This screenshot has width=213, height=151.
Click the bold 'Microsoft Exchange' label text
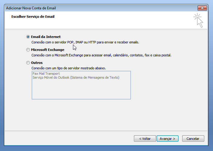48,50
